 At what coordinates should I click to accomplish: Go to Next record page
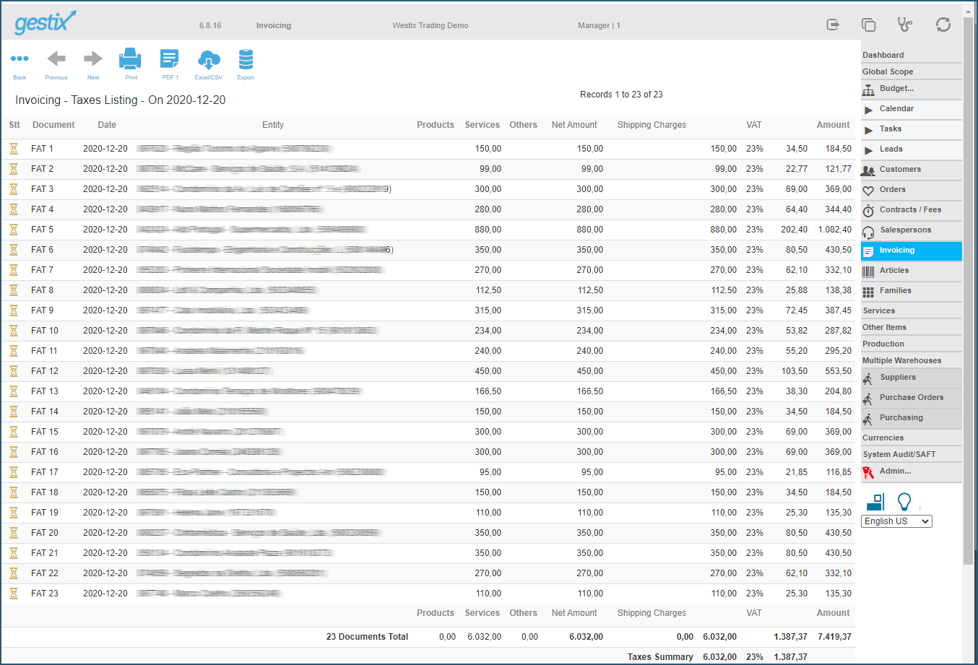point(93,58)
